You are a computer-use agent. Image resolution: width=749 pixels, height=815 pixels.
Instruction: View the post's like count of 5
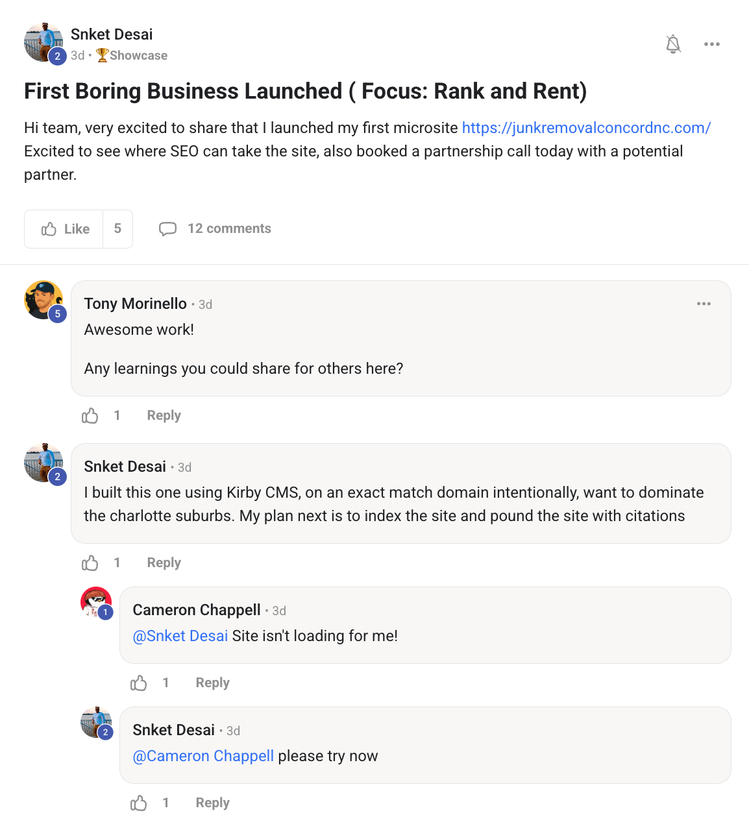click(x=117, y=229)
